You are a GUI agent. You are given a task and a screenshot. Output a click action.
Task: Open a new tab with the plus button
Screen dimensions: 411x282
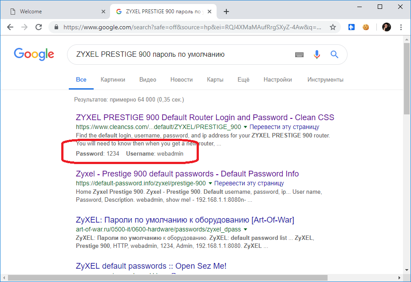point(226,12)
